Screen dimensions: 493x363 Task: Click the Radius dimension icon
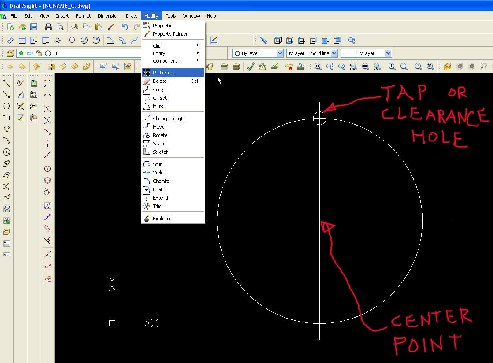[96, 40]
